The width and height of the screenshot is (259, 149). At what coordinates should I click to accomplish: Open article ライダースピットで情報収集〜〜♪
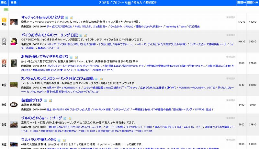[x=208, y=44]
